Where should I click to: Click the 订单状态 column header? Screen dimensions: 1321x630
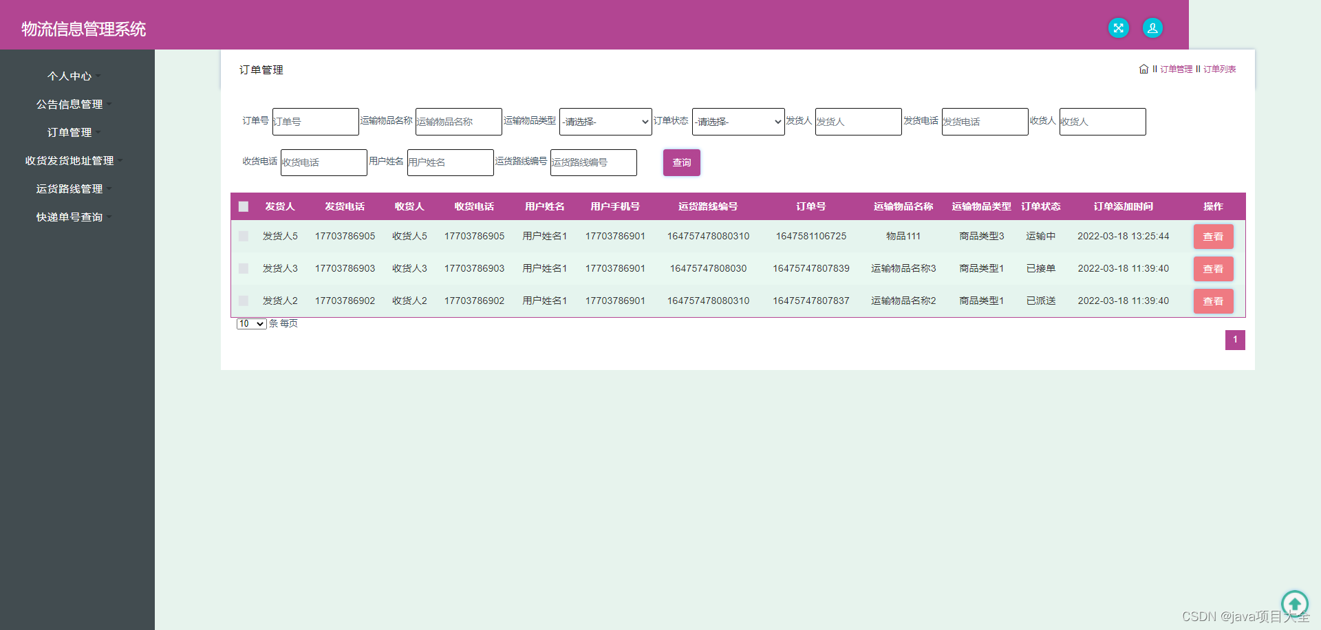point(1041,206)
